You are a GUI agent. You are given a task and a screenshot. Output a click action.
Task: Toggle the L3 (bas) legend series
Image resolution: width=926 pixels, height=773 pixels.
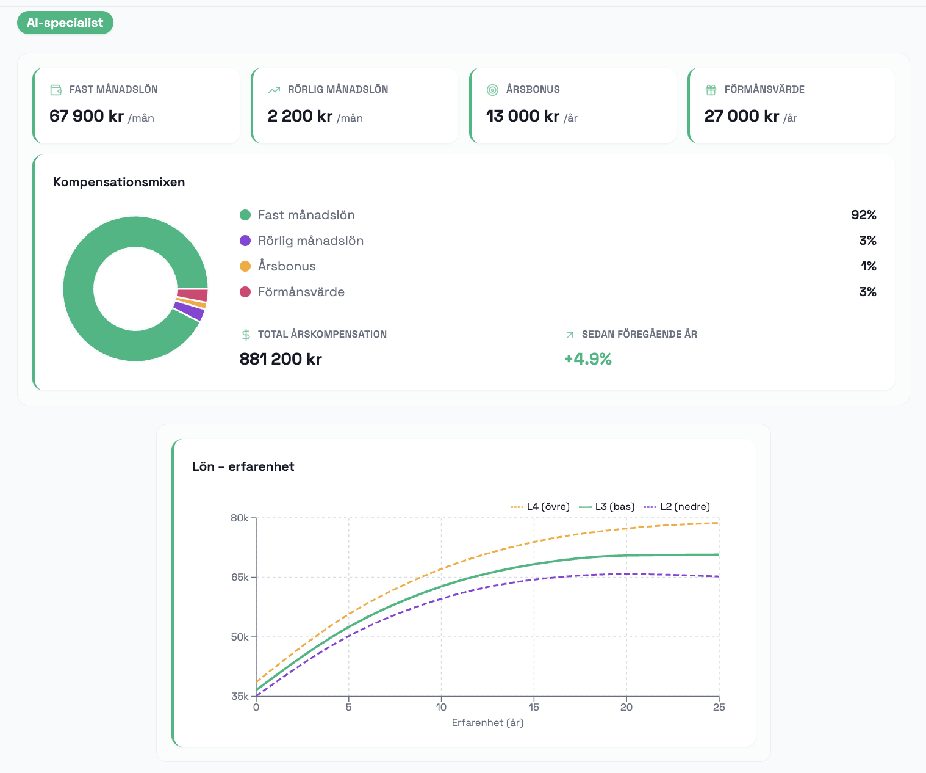click(607, 507)
